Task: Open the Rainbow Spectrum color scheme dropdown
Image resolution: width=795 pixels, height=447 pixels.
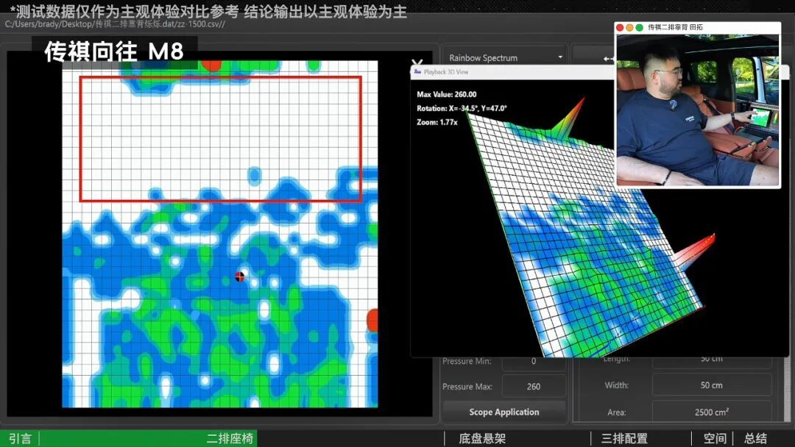Action: click(x=504, y=57)
